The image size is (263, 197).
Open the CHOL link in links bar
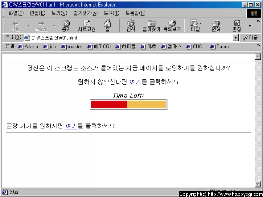[196, 46]
